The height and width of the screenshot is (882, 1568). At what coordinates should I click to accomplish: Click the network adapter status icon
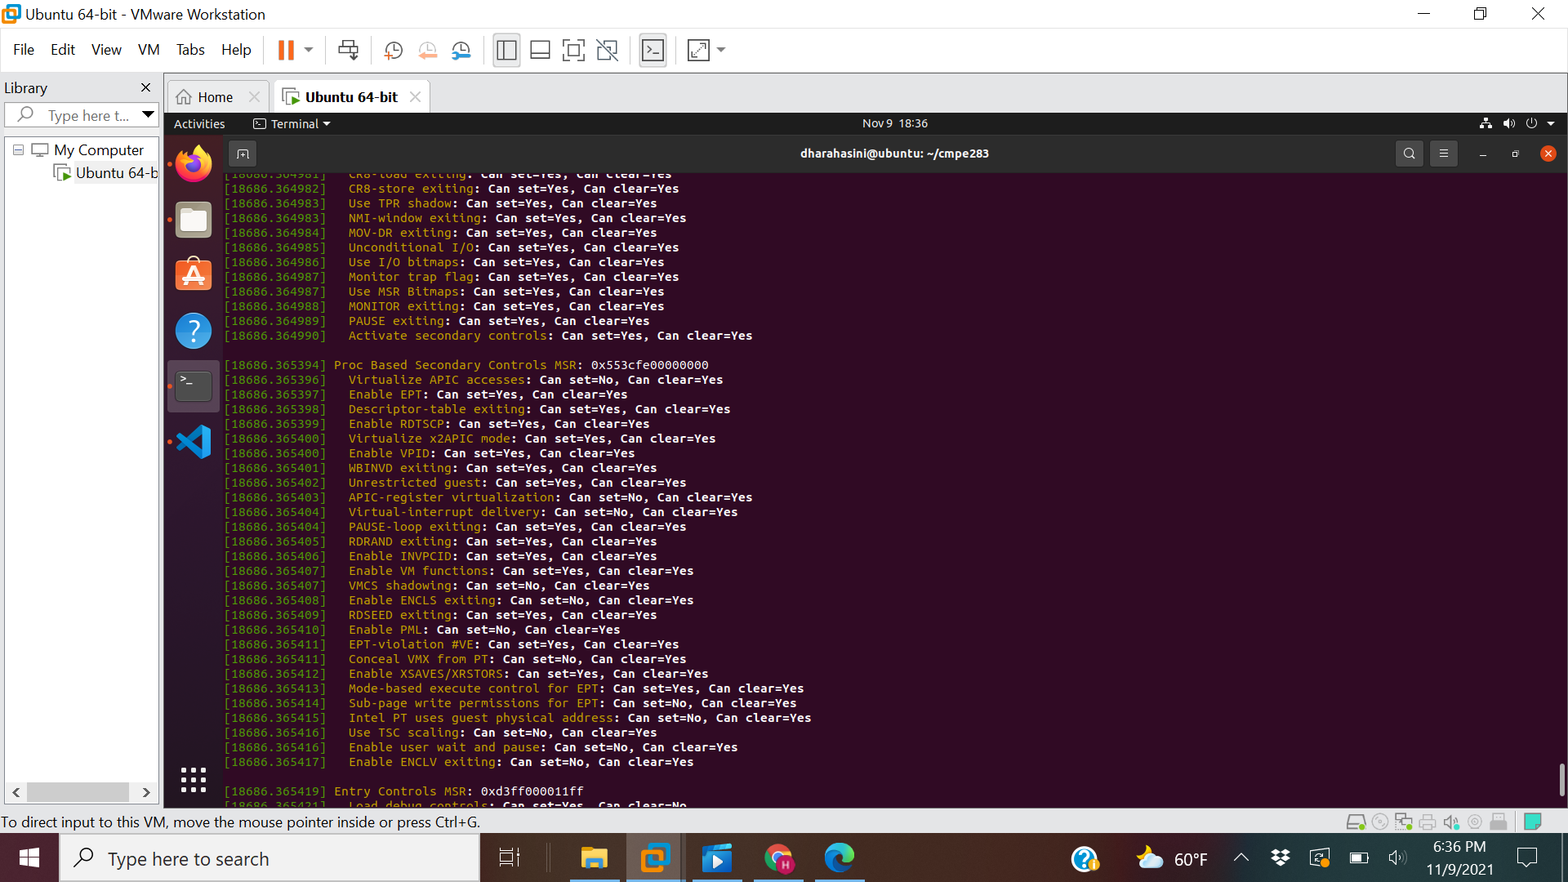(x=1404, y=822)
